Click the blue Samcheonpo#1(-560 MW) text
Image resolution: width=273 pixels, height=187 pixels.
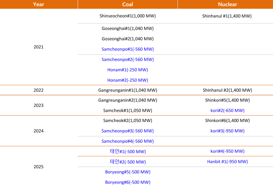128,49
